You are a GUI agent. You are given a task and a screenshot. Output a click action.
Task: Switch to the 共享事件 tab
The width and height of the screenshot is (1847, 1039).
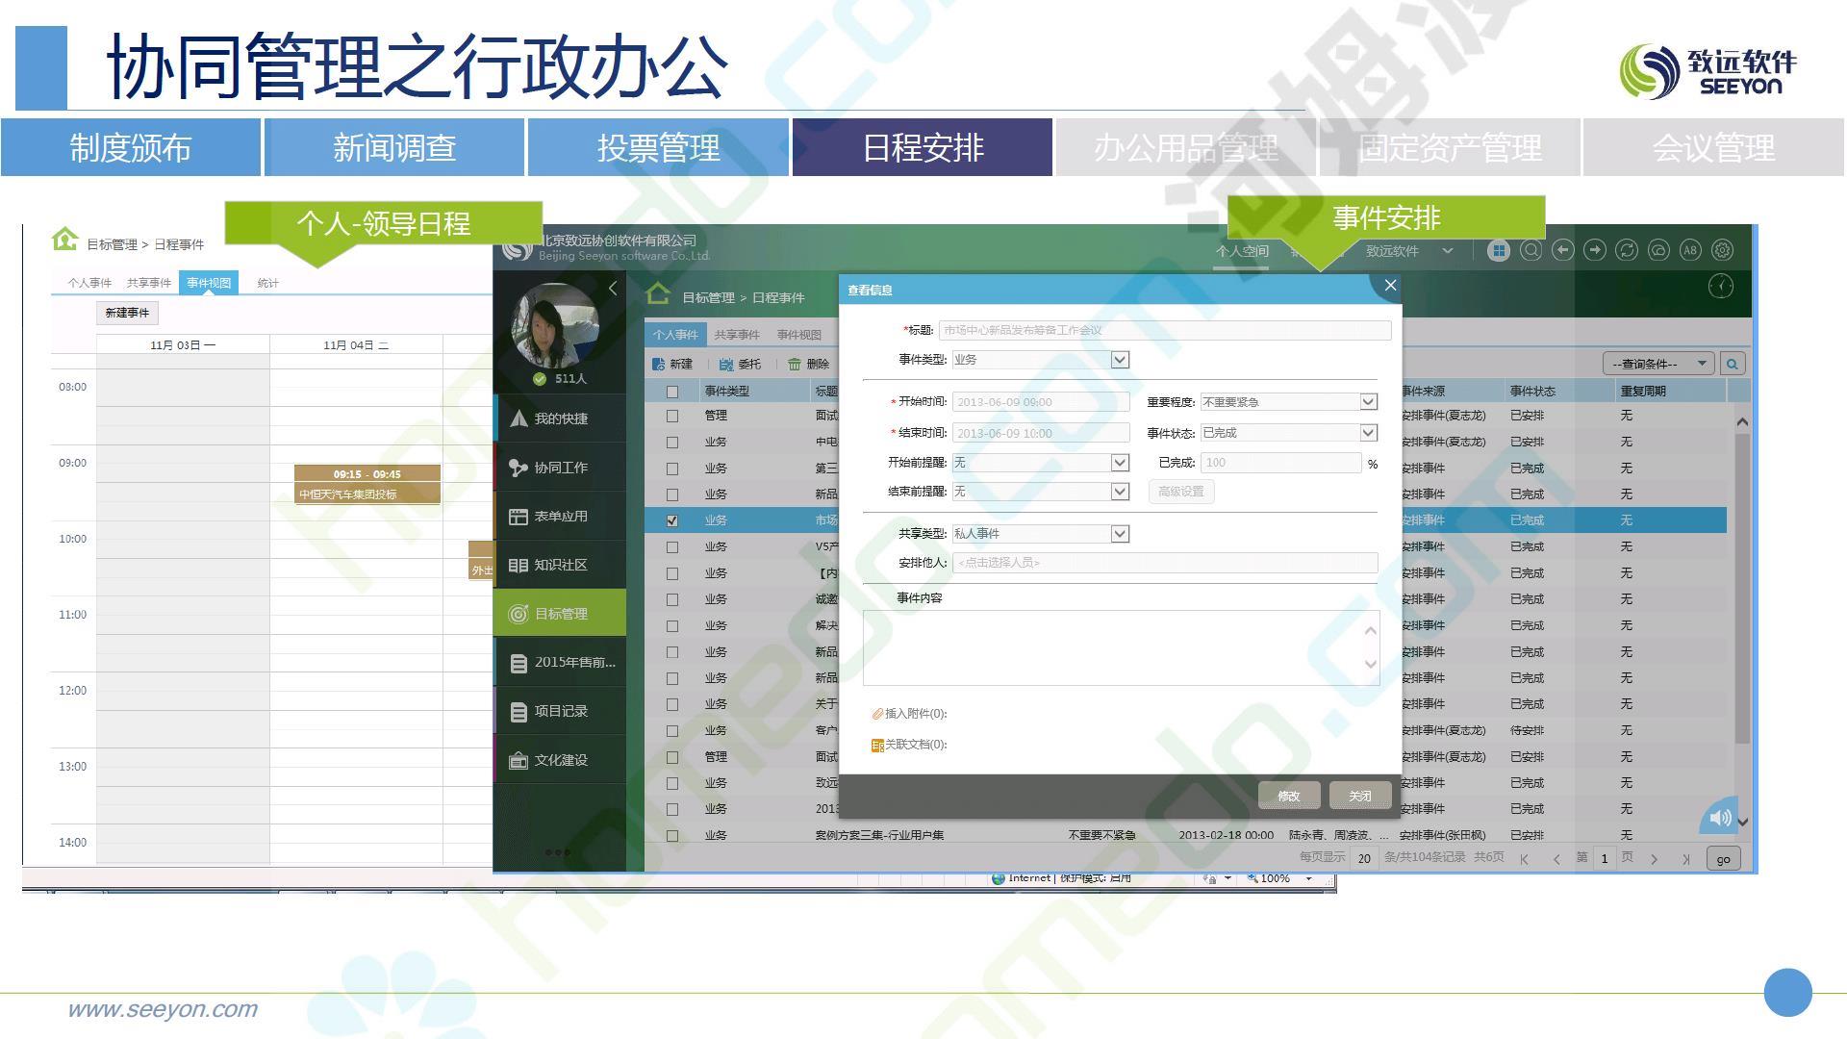coord(736,335)
